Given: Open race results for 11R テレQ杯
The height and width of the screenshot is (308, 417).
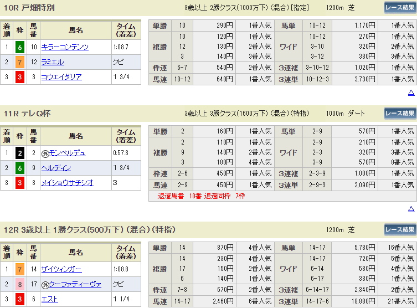Looking at the screenshot, I should (400, 114).
